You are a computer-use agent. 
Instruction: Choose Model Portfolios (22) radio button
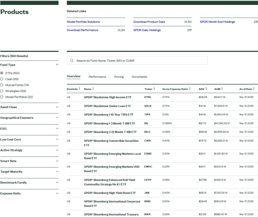pyautogui.click(x=2, y=97)
